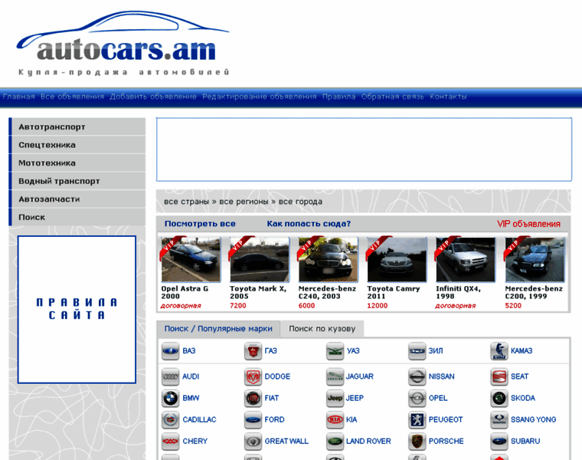
Task: Open Toyota Mark X 2005 car photo
Action: click(x=260, y=260)
